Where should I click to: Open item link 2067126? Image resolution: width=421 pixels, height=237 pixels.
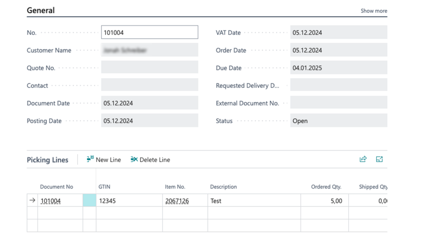[x=177, y=201]
